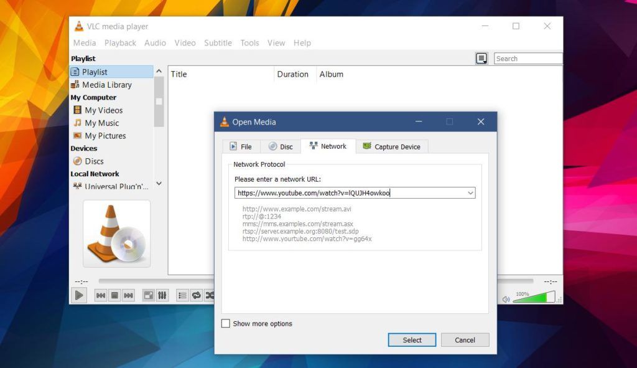Open the Tools menu
This screenshot has height=368, width=637.
point(249,43)
